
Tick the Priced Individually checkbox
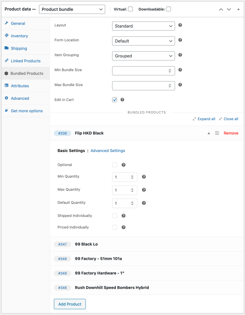coord(115,227)
